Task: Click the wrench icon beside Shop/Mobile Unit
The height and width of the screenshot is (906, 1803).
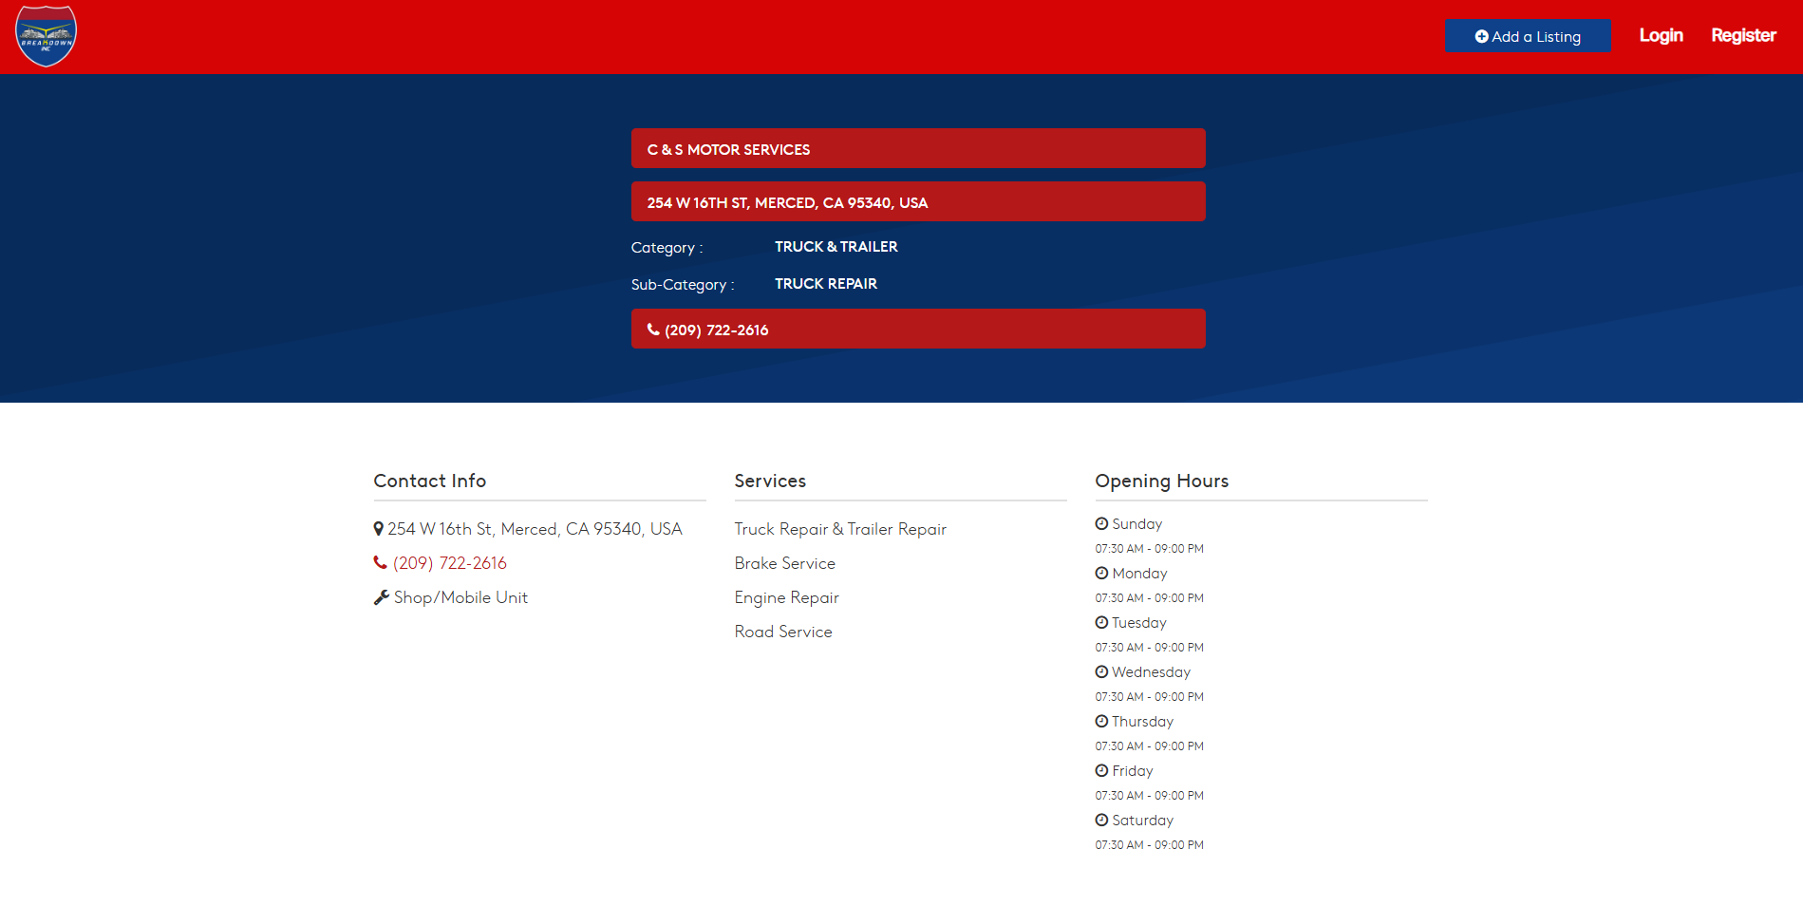Action: tap(382, 597)
